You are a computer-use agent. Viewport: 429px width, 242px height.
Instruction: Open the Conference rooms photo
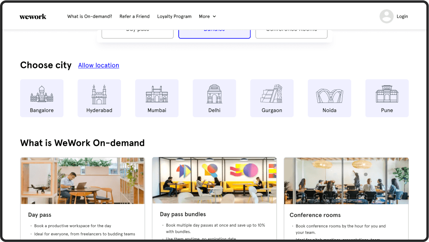[346, 180]
